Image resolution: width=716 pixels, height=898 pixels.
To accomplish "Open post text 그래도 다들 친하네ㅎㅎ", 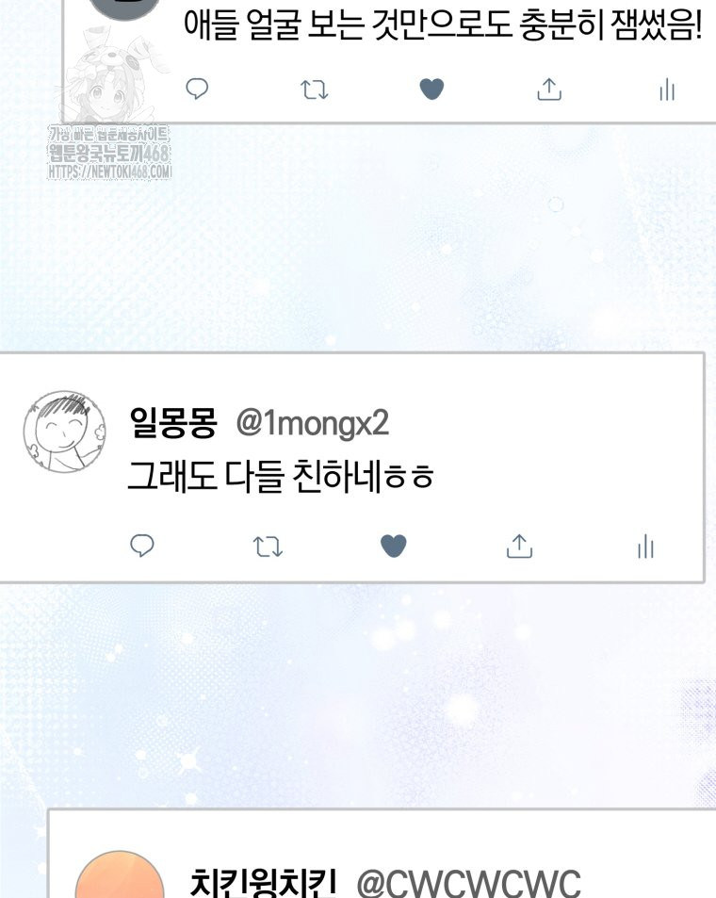I will point(281,477).
